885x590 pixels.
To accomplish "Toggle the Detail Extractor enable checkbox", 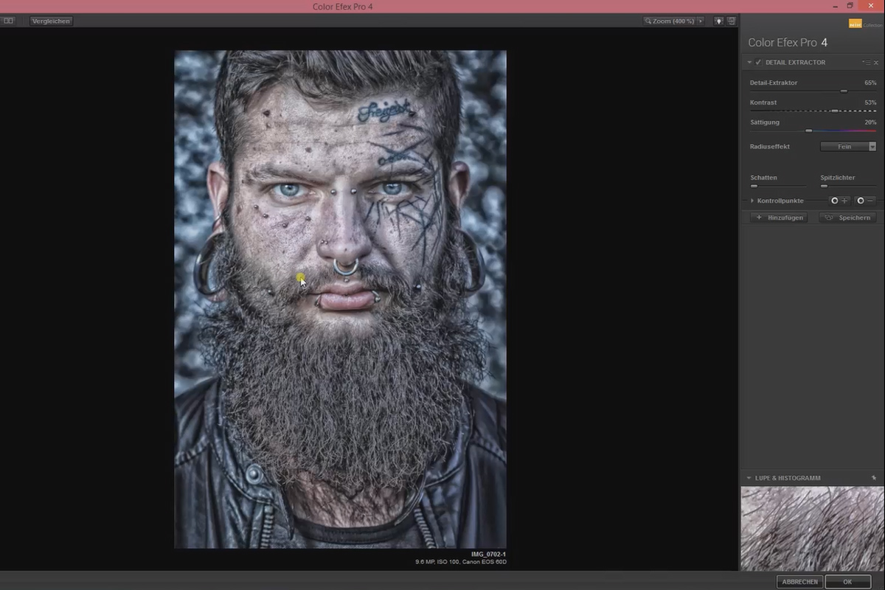I will pyautogui.click(x=758, y=62).
